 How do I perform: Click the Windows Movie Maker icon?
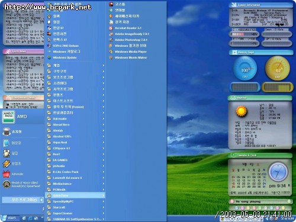click(x=111, y=57)
